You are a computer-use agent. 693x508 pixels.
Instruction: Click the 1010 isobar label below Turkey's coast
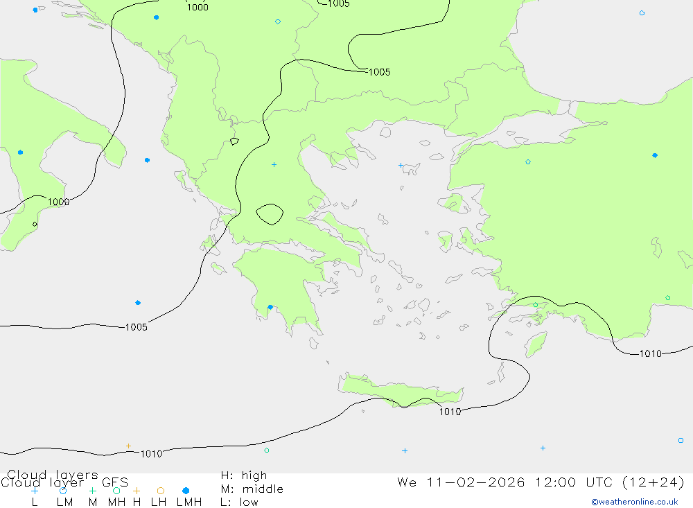point(651,353)
